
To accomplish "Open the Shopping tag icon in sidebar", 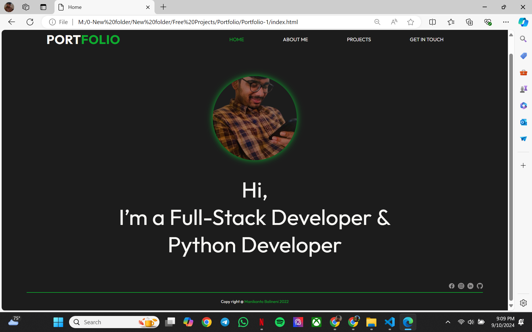I will [x=523, y=56].
